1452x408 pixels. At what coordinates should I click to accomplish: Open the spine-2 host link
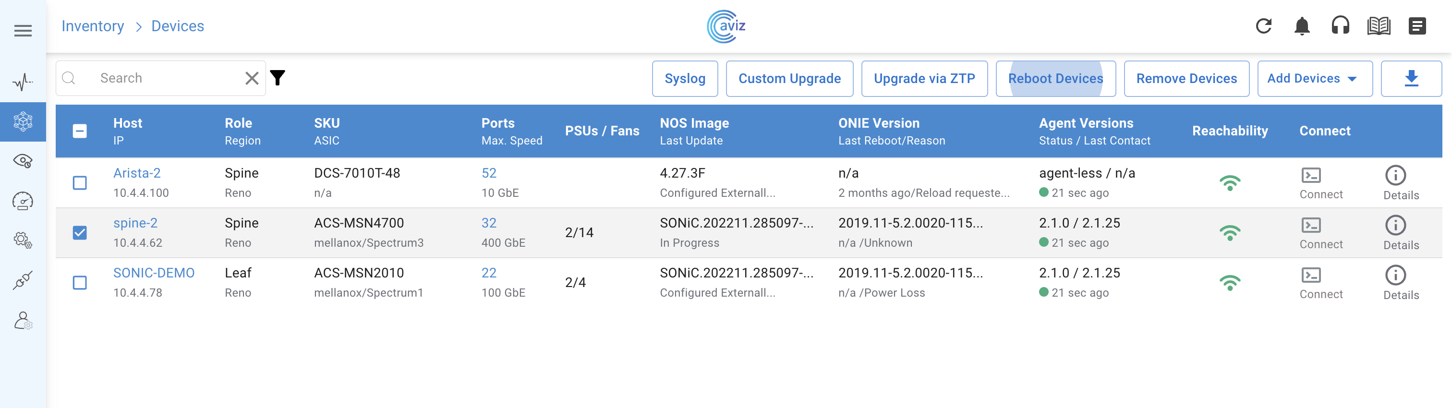point(135,223)
